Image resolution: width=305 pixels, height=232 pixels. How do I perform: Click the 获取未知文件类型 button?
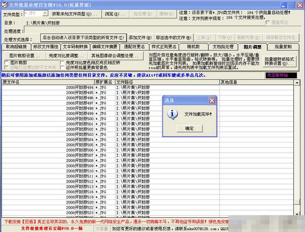75,13
